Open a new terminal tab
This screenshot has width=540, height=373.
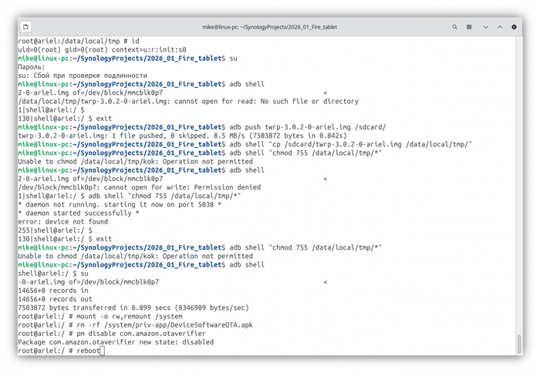27,26
